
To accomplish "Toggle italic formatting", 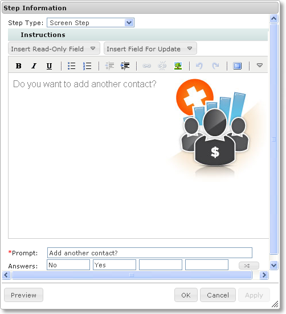I will tap(34, 66).
